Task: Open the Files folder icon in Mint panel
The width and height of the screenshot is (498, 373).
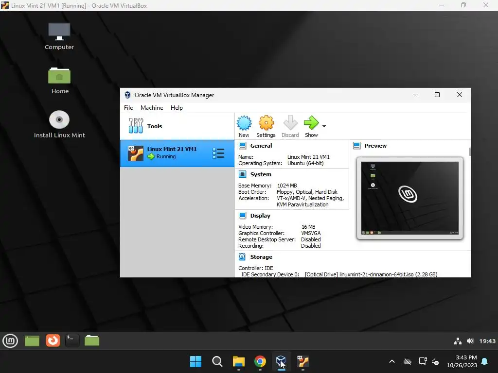Action: 92,340
